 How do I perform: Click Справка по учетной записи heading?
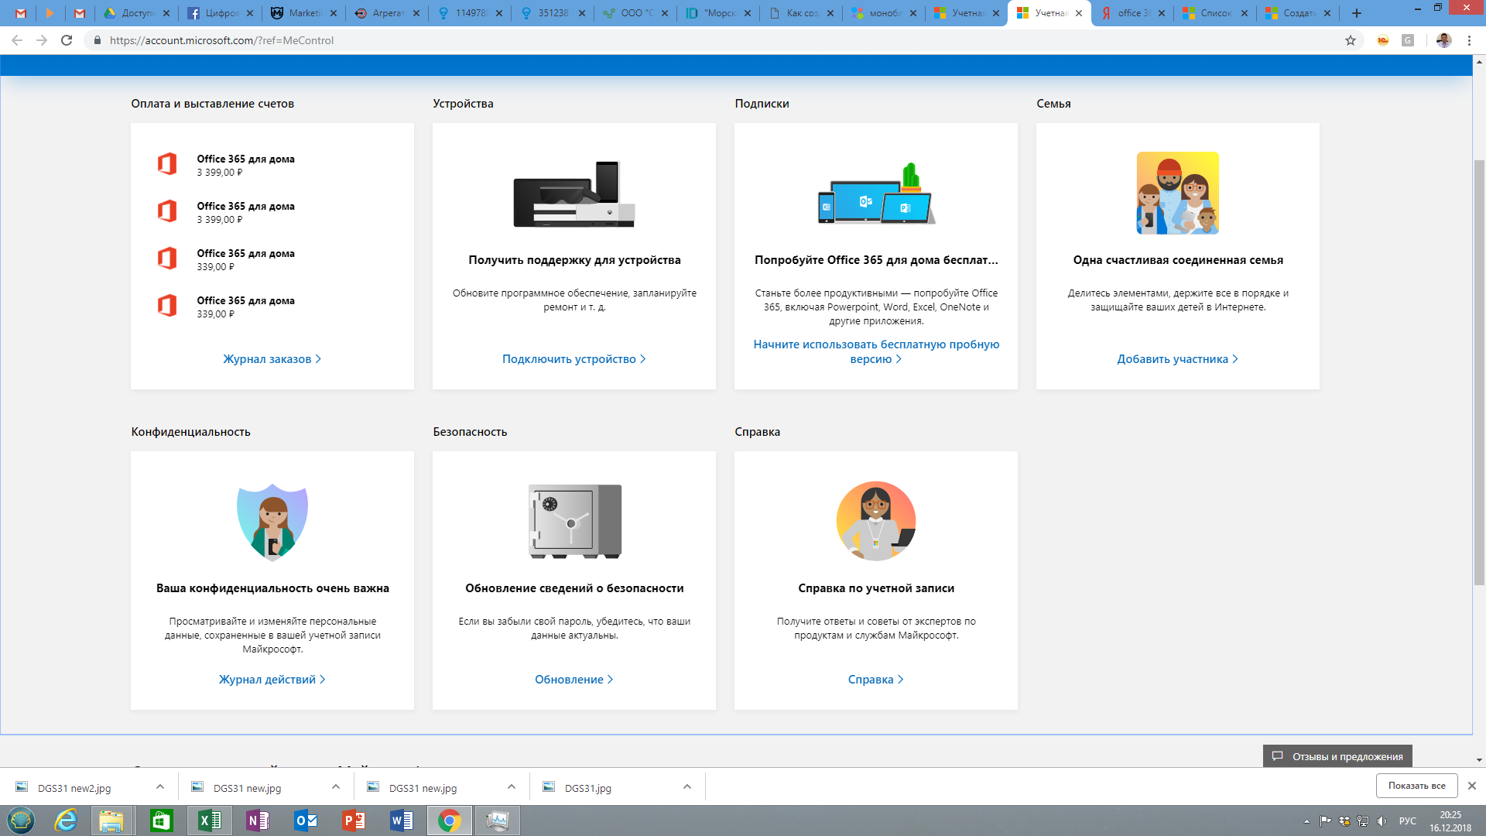[876, 588]
